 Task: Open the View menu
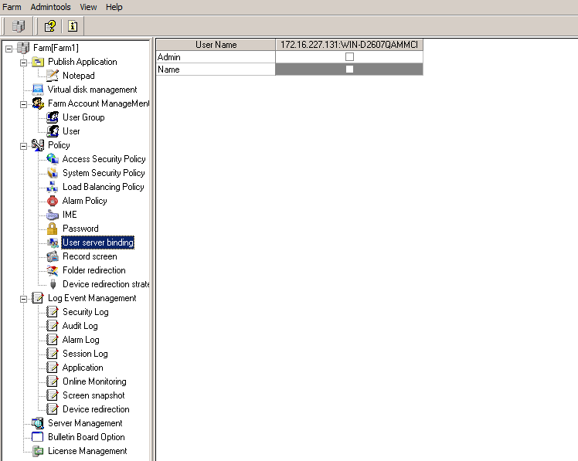click(x=88, y=7)
